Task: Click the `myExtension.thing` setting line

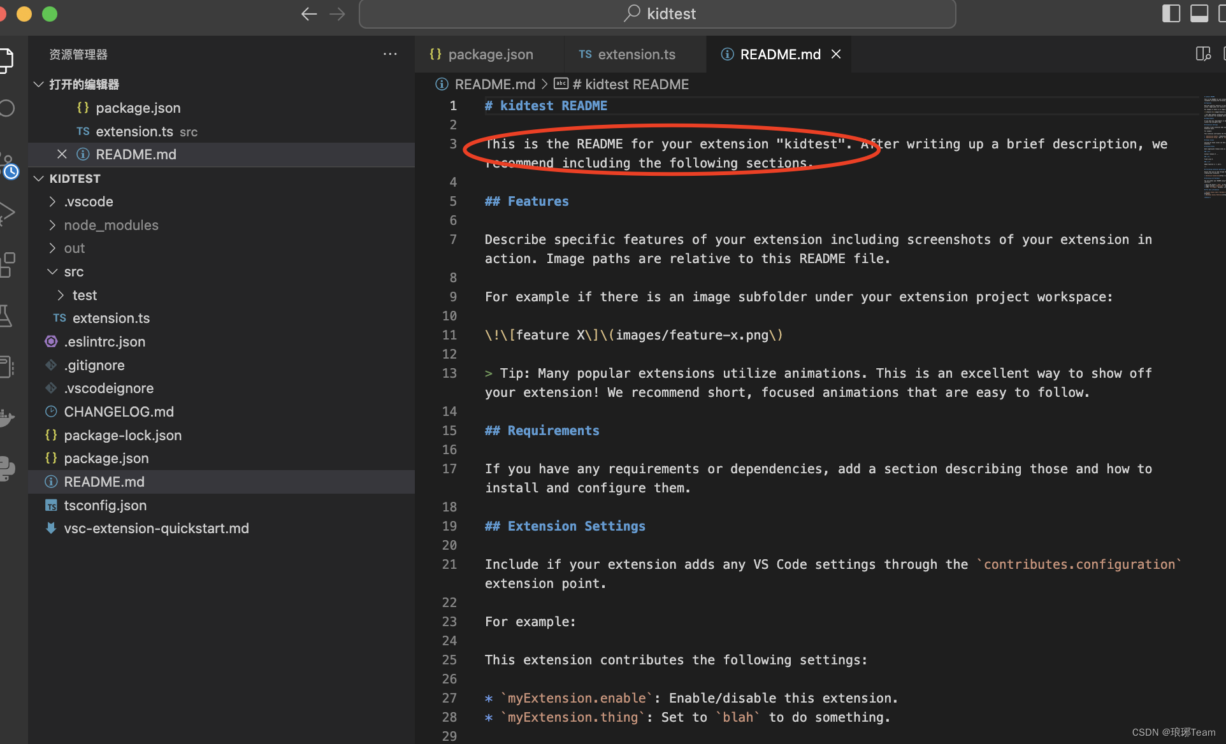Action: point(687,717)
